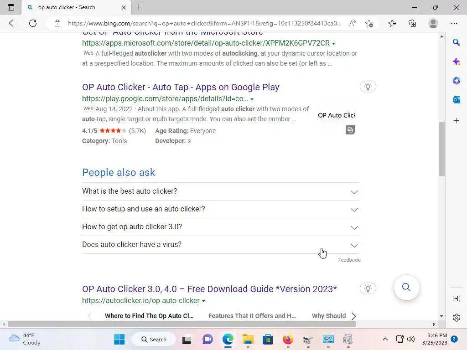The width and height of the screenshot is (467, 350).
Task: Click lightbulb insights for autoclicker.io result
Action: tap(368, 288)
